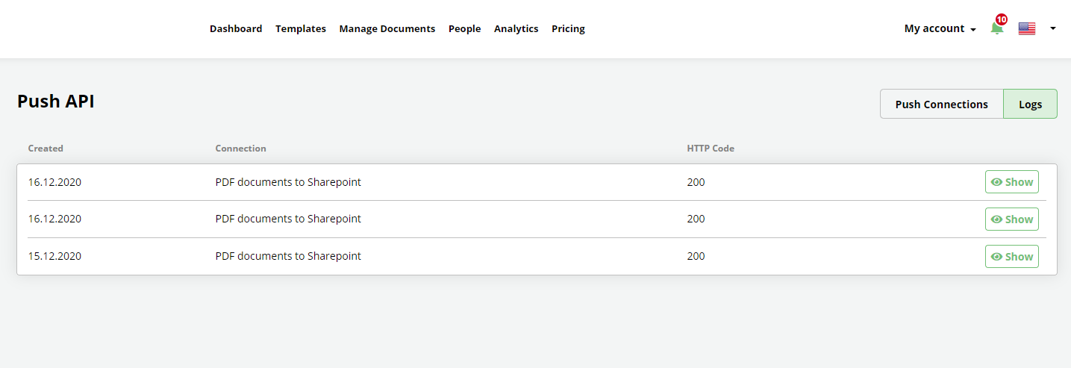Switch to the Push Connections tab
The image size is (1071, 368).
[x=942, y=104]
